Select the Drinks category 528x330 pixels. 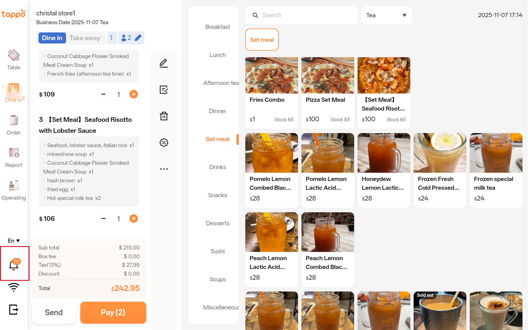(x=217, y=167)
